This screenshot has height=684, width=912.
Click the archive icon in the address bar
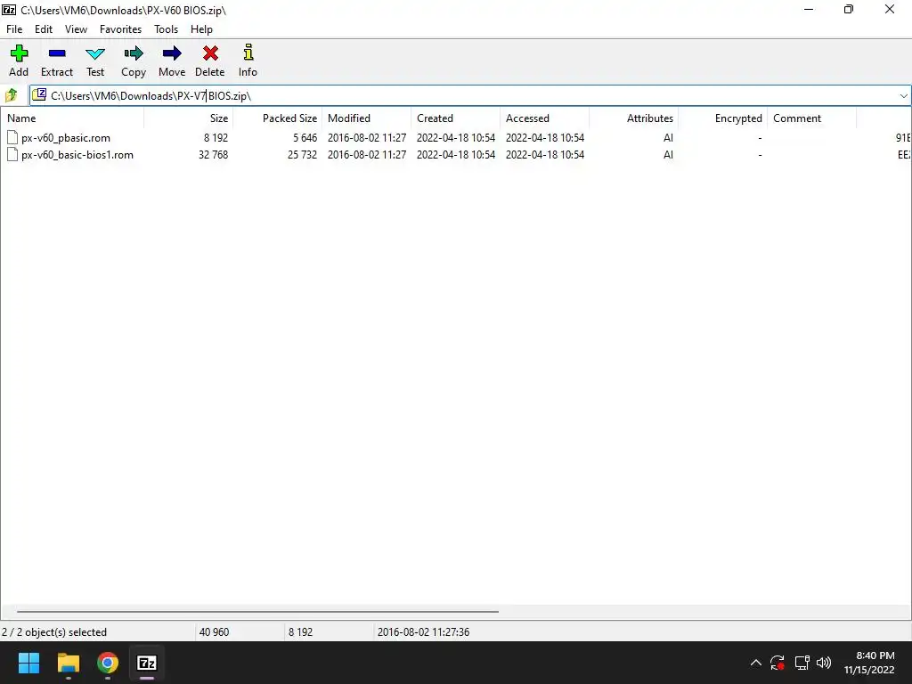click(x=39, y=94)
